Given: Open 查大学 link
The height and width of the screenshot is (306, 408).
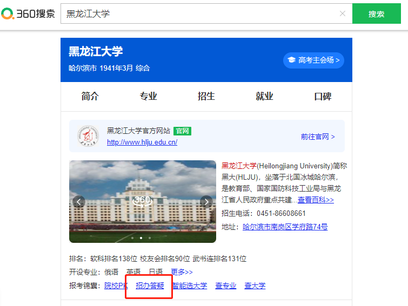Looking at the screenshot, I should (255, 285).
